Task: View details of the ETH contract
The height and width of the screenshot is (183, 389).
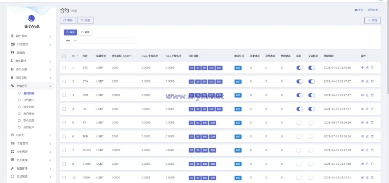Action: [x=362, y=81]
